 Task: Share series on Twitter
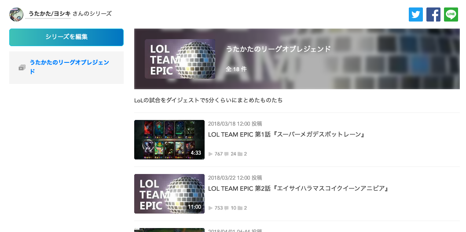tap(415, 14)
